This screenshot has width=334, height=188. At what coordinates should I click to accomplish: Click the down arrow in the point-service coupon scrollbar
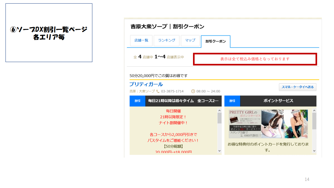tap(314, 151)
